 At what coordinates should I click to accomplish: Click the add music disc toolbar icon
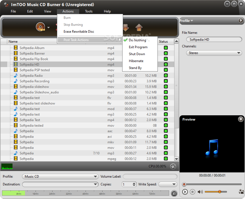[41, 27]
